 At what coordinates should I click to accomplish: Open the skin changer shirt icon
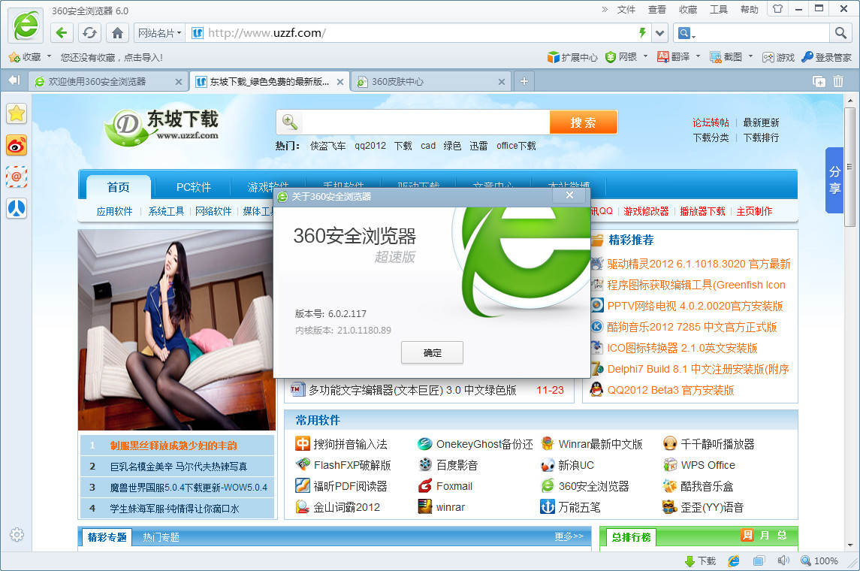pyautogui.click(x=777, y=9)
